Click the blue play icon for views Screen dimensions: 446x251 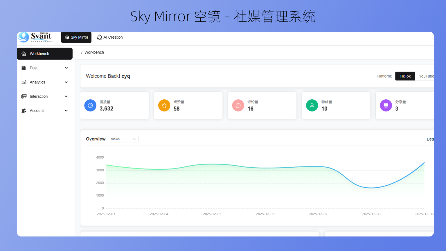(90, 105)
